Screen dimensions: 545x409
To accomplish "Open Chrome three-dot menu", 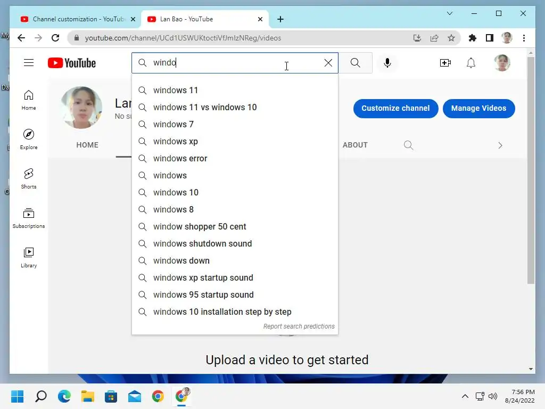I will pyautogui.click(x=524, y=38).
